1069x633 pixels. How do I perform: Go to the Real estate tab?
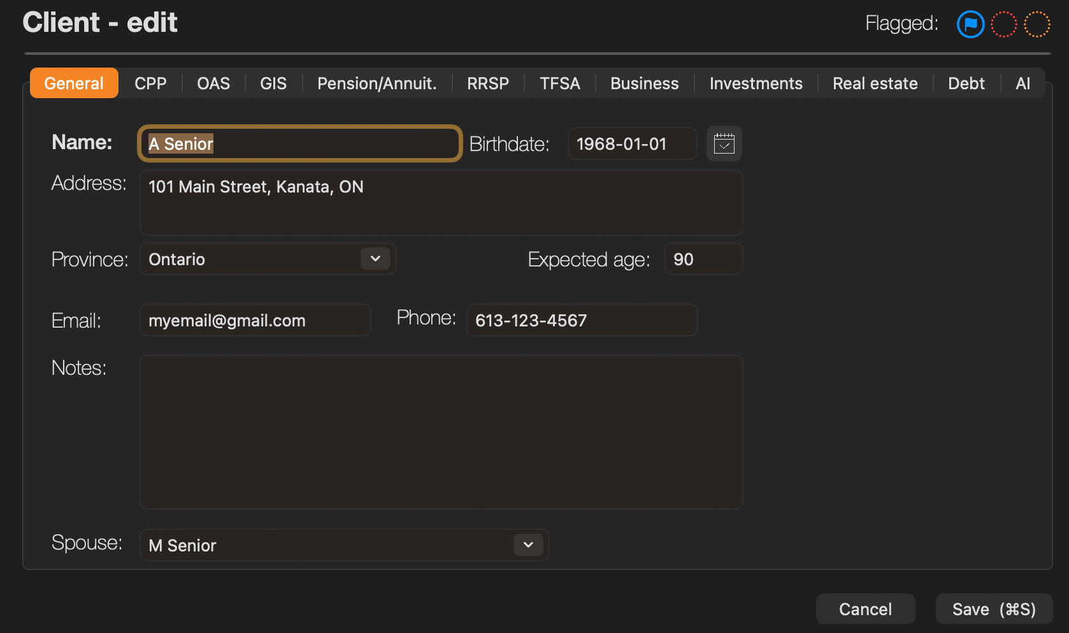(x=875, y=83)
